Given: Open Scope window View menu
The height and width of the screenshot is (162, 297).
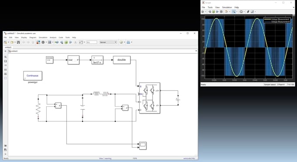Looking at the screenshot, I should click(x=218, y=7).
